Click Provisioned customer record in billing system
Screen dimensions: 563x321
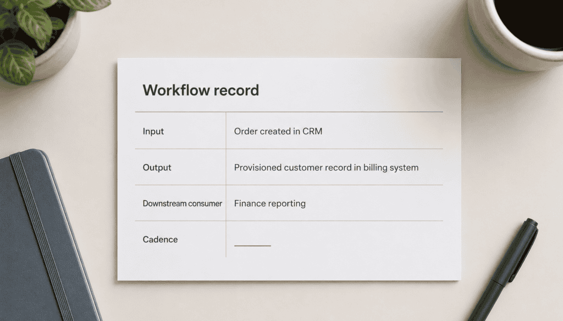[x=327, y=168]
